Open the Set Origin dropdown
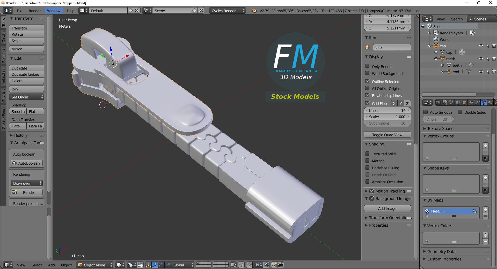 pyautogui.click(x=27, y=97)
